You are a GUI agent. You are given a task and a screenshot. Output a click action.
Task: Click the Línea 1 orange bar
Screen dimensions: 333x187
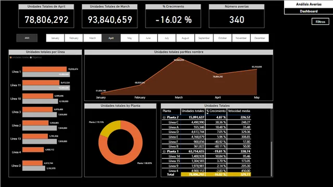[44, 69]
